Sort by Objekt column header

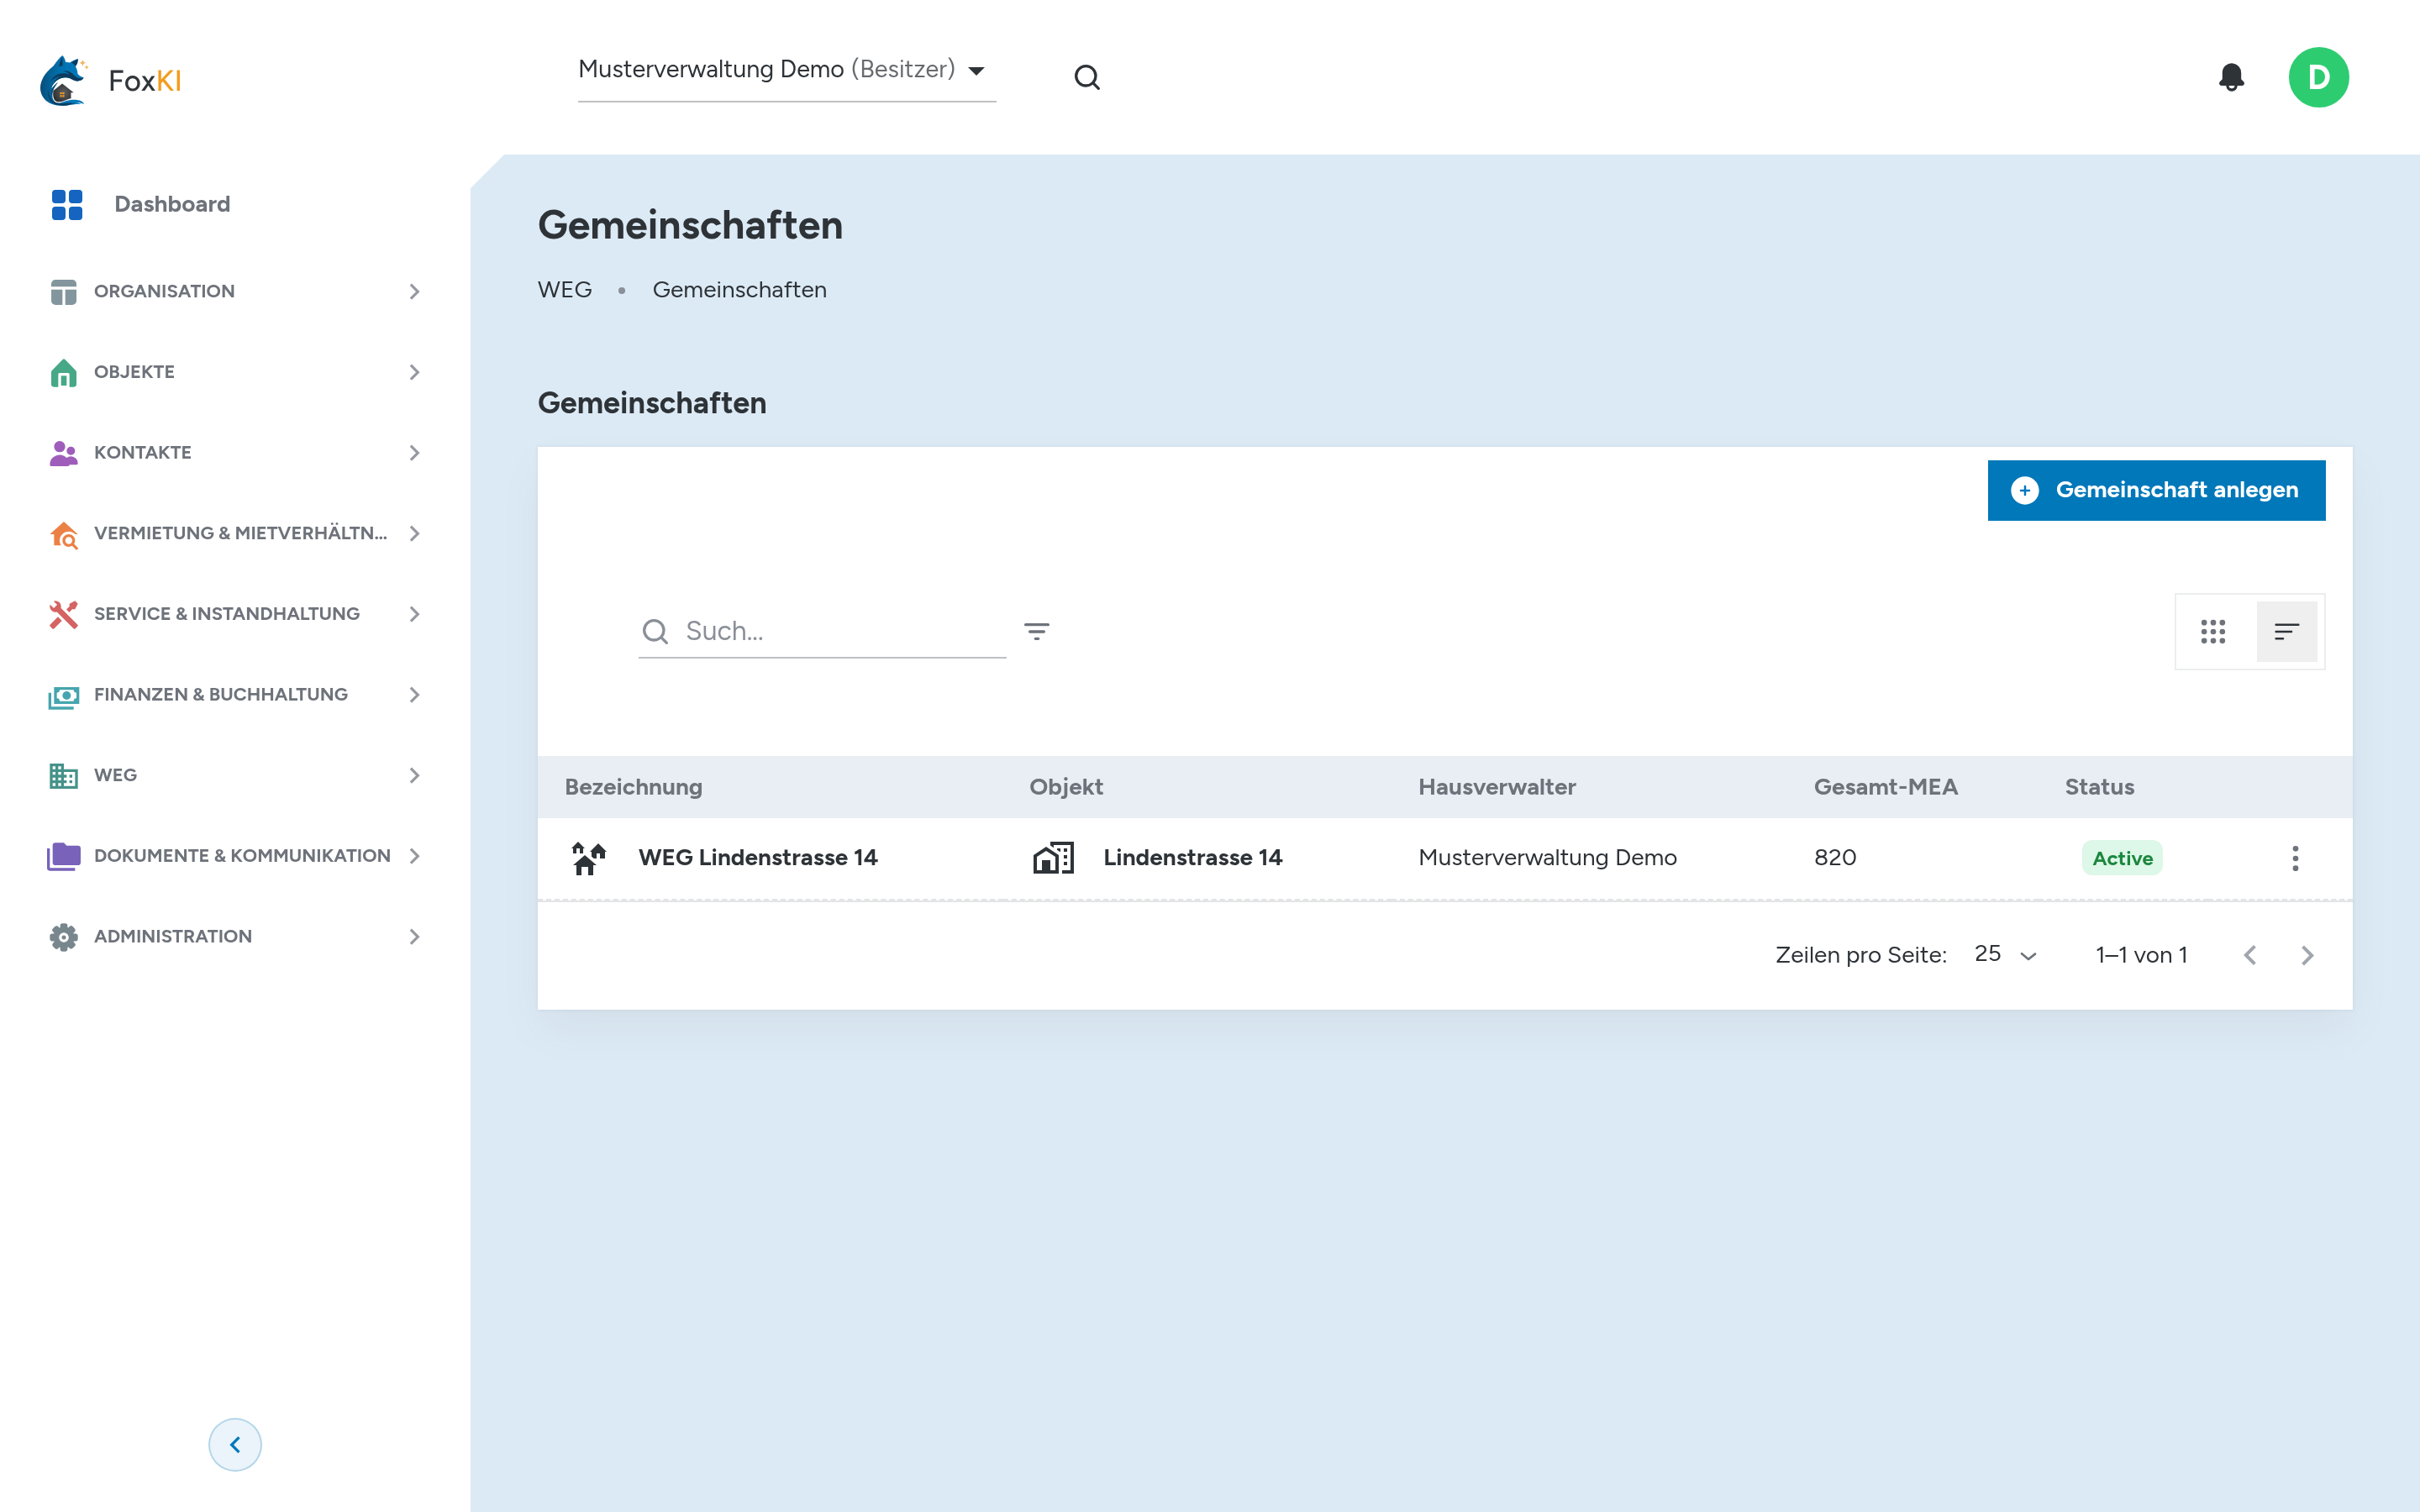click(1066, 787)
